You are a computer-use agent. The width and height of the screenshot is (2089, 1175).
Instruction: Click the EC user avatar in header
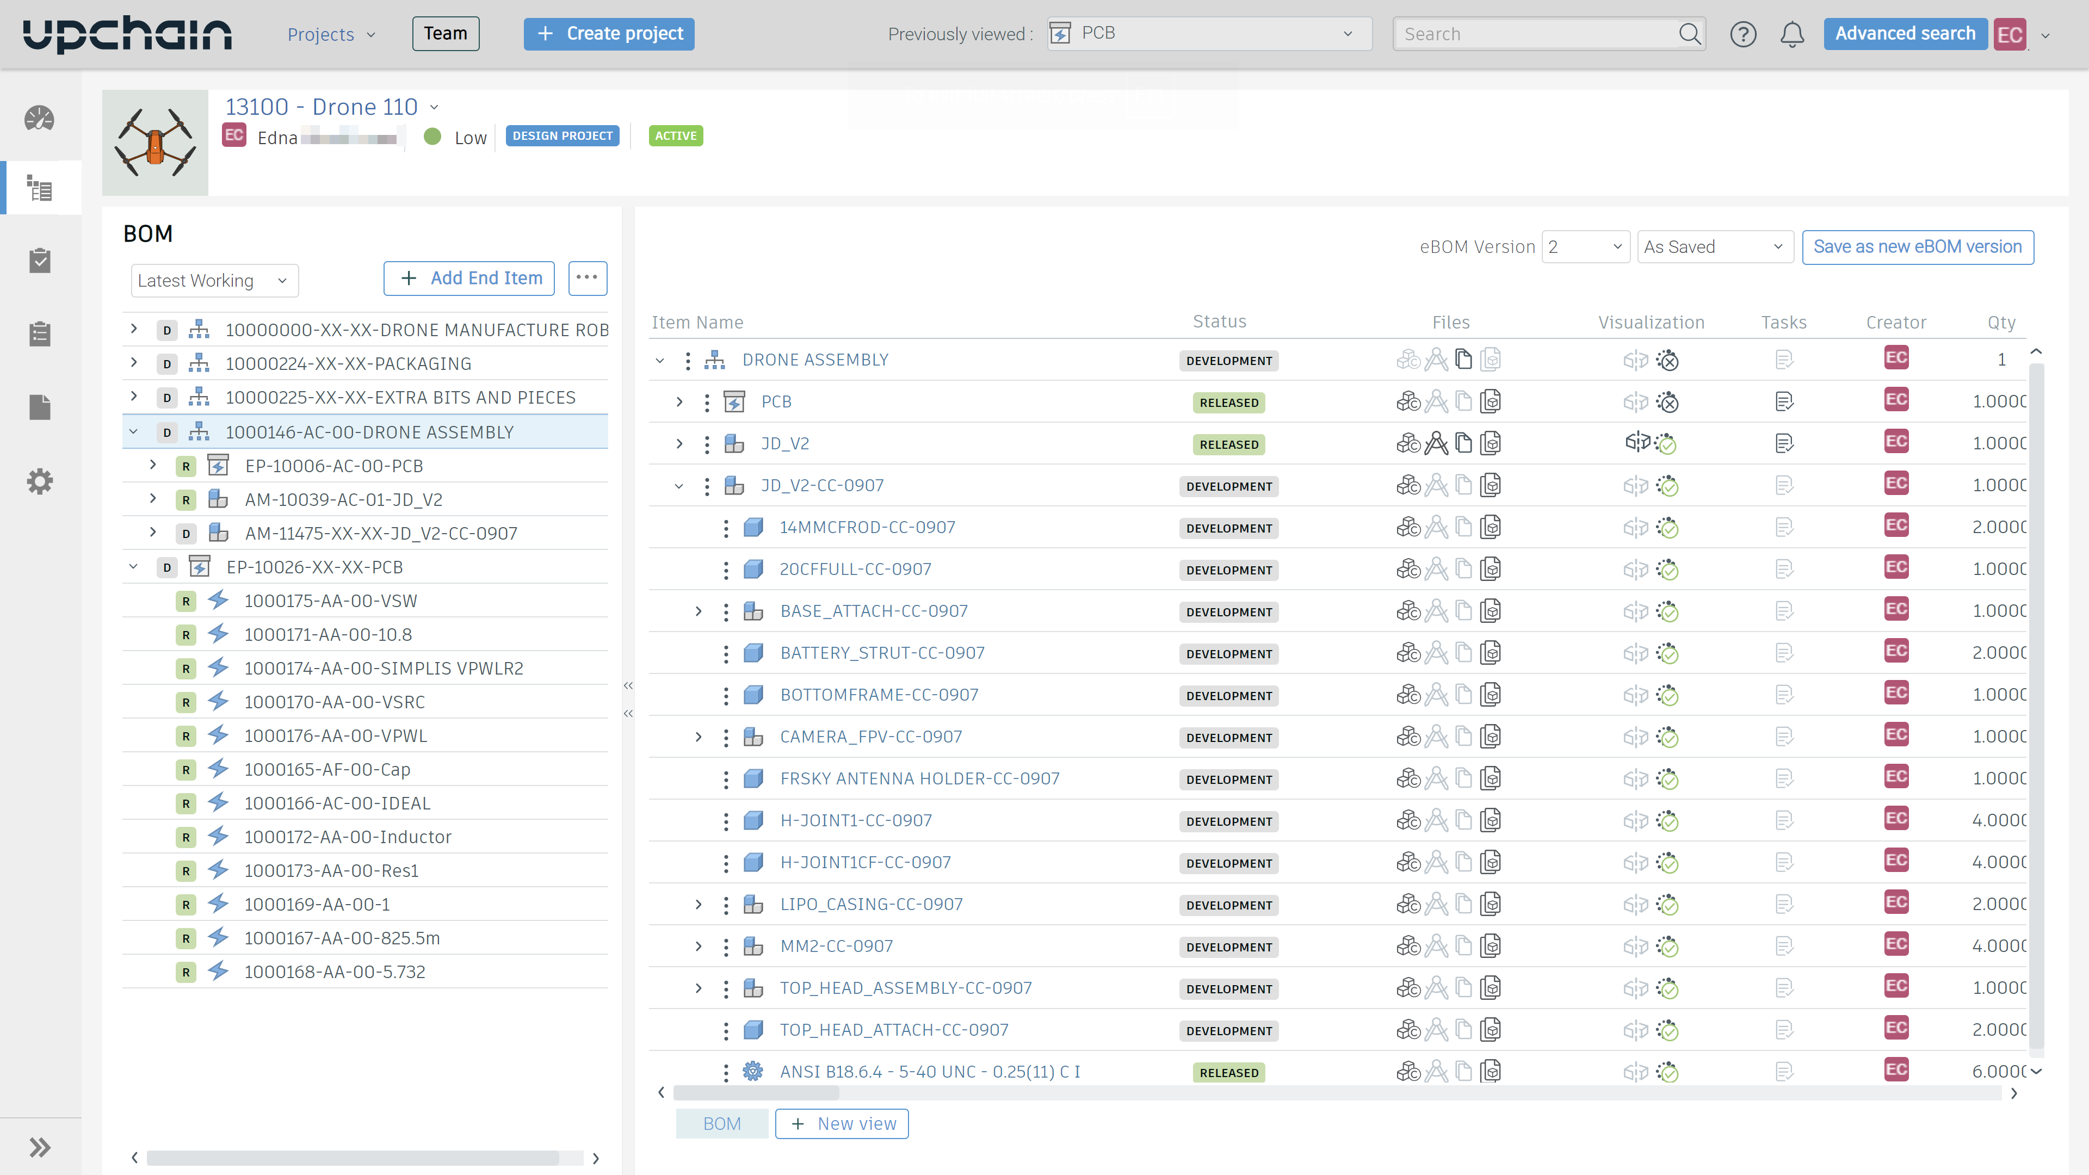click(2010, 34)
